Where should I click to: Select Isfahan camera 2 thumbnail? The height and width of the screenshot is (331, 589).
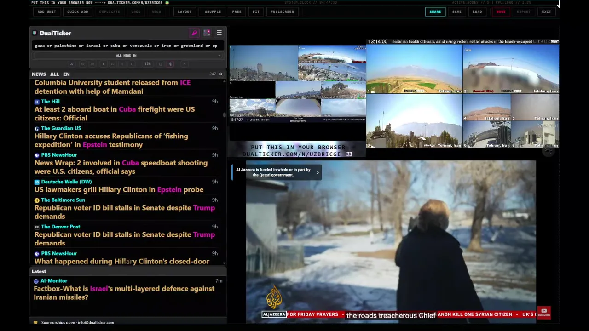pyautogui.click(x=511, y=69)
